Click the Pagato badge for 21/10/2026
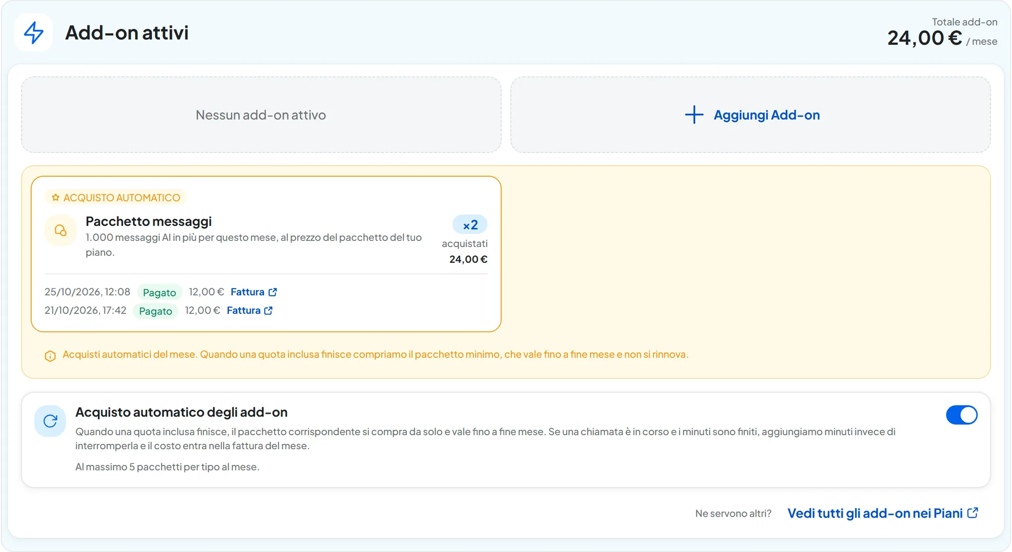 (155, 311)
